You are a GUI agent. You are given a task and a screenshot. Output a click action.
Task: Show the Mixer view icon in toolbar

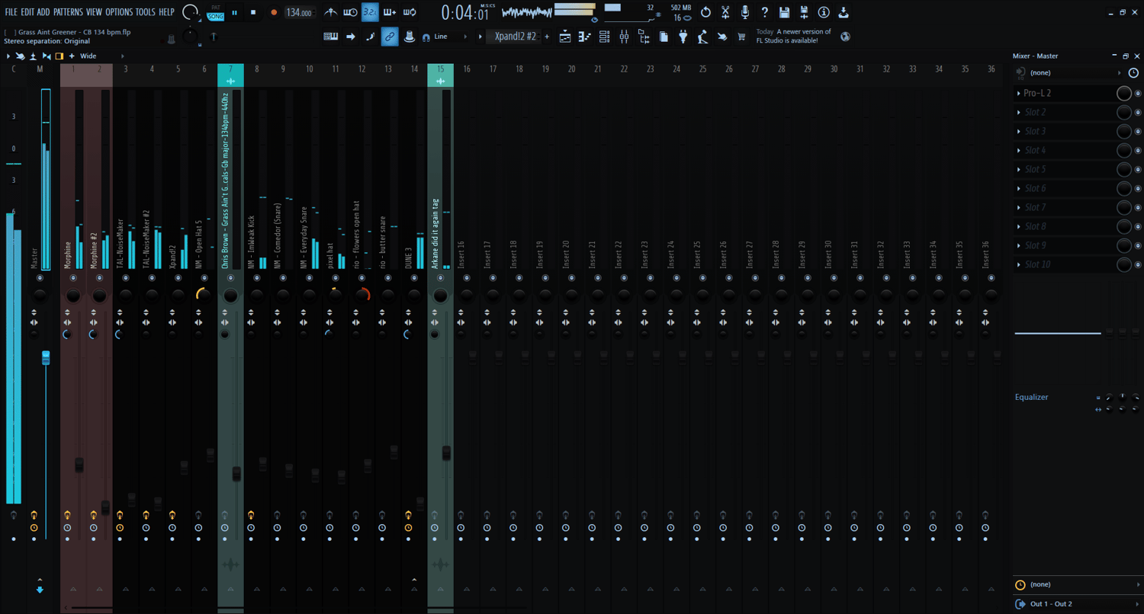click(624, 36)
